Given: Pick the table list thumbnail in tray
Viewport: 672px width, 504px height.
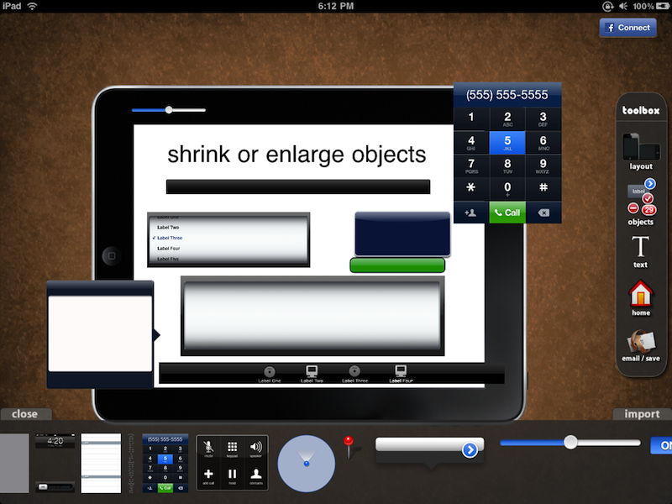Looking at the screenshot, I should tap(101, 463).
